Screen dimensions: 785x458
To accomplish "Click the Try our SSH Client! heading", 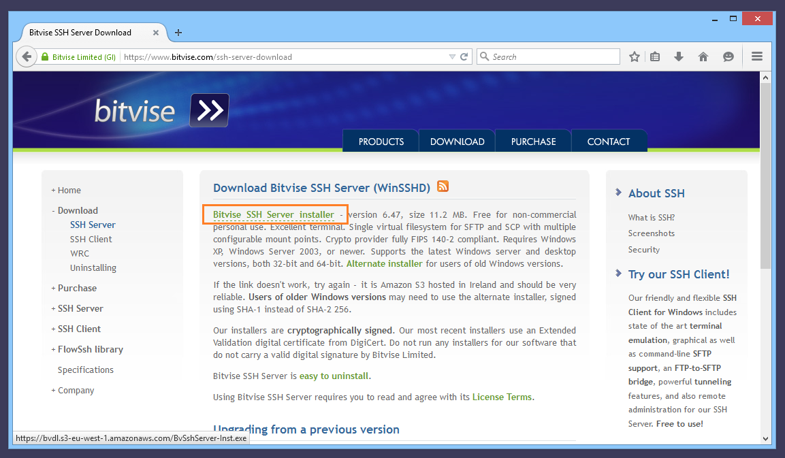I will click(679, 274).
